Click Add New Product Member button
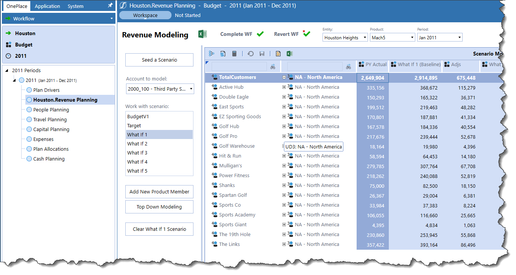 point(159,192)
